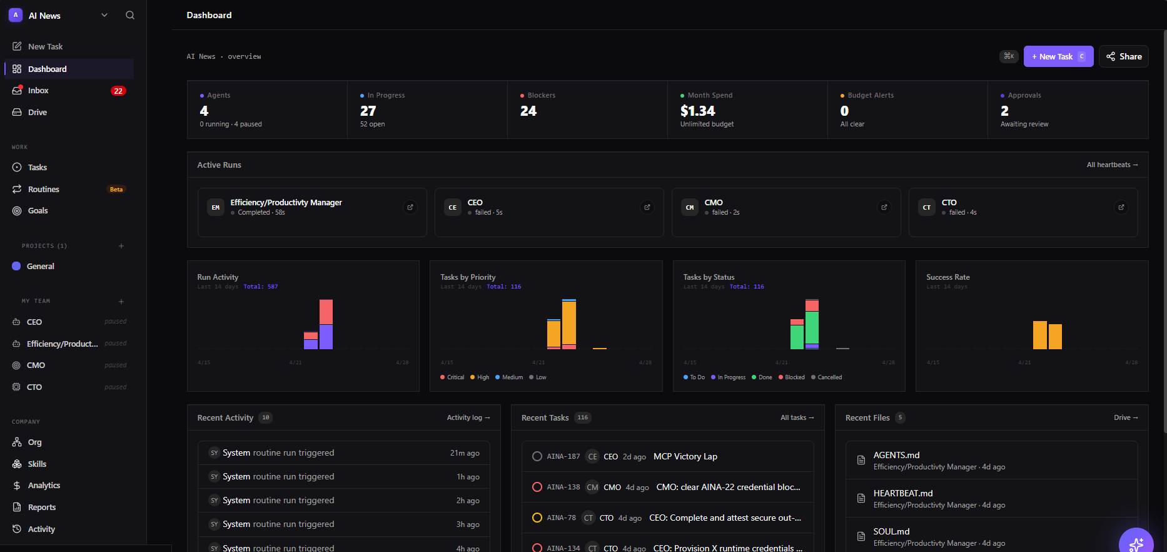
Task: Open the CEO run in new window
Action: (x=647, y=207)
